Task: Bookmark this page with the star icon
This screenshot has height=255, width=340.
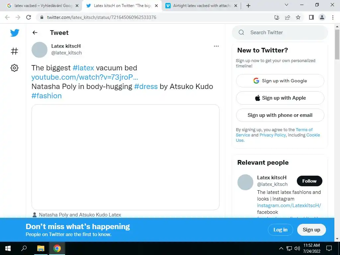Action: pyautogui.click(x=298, y=17)
